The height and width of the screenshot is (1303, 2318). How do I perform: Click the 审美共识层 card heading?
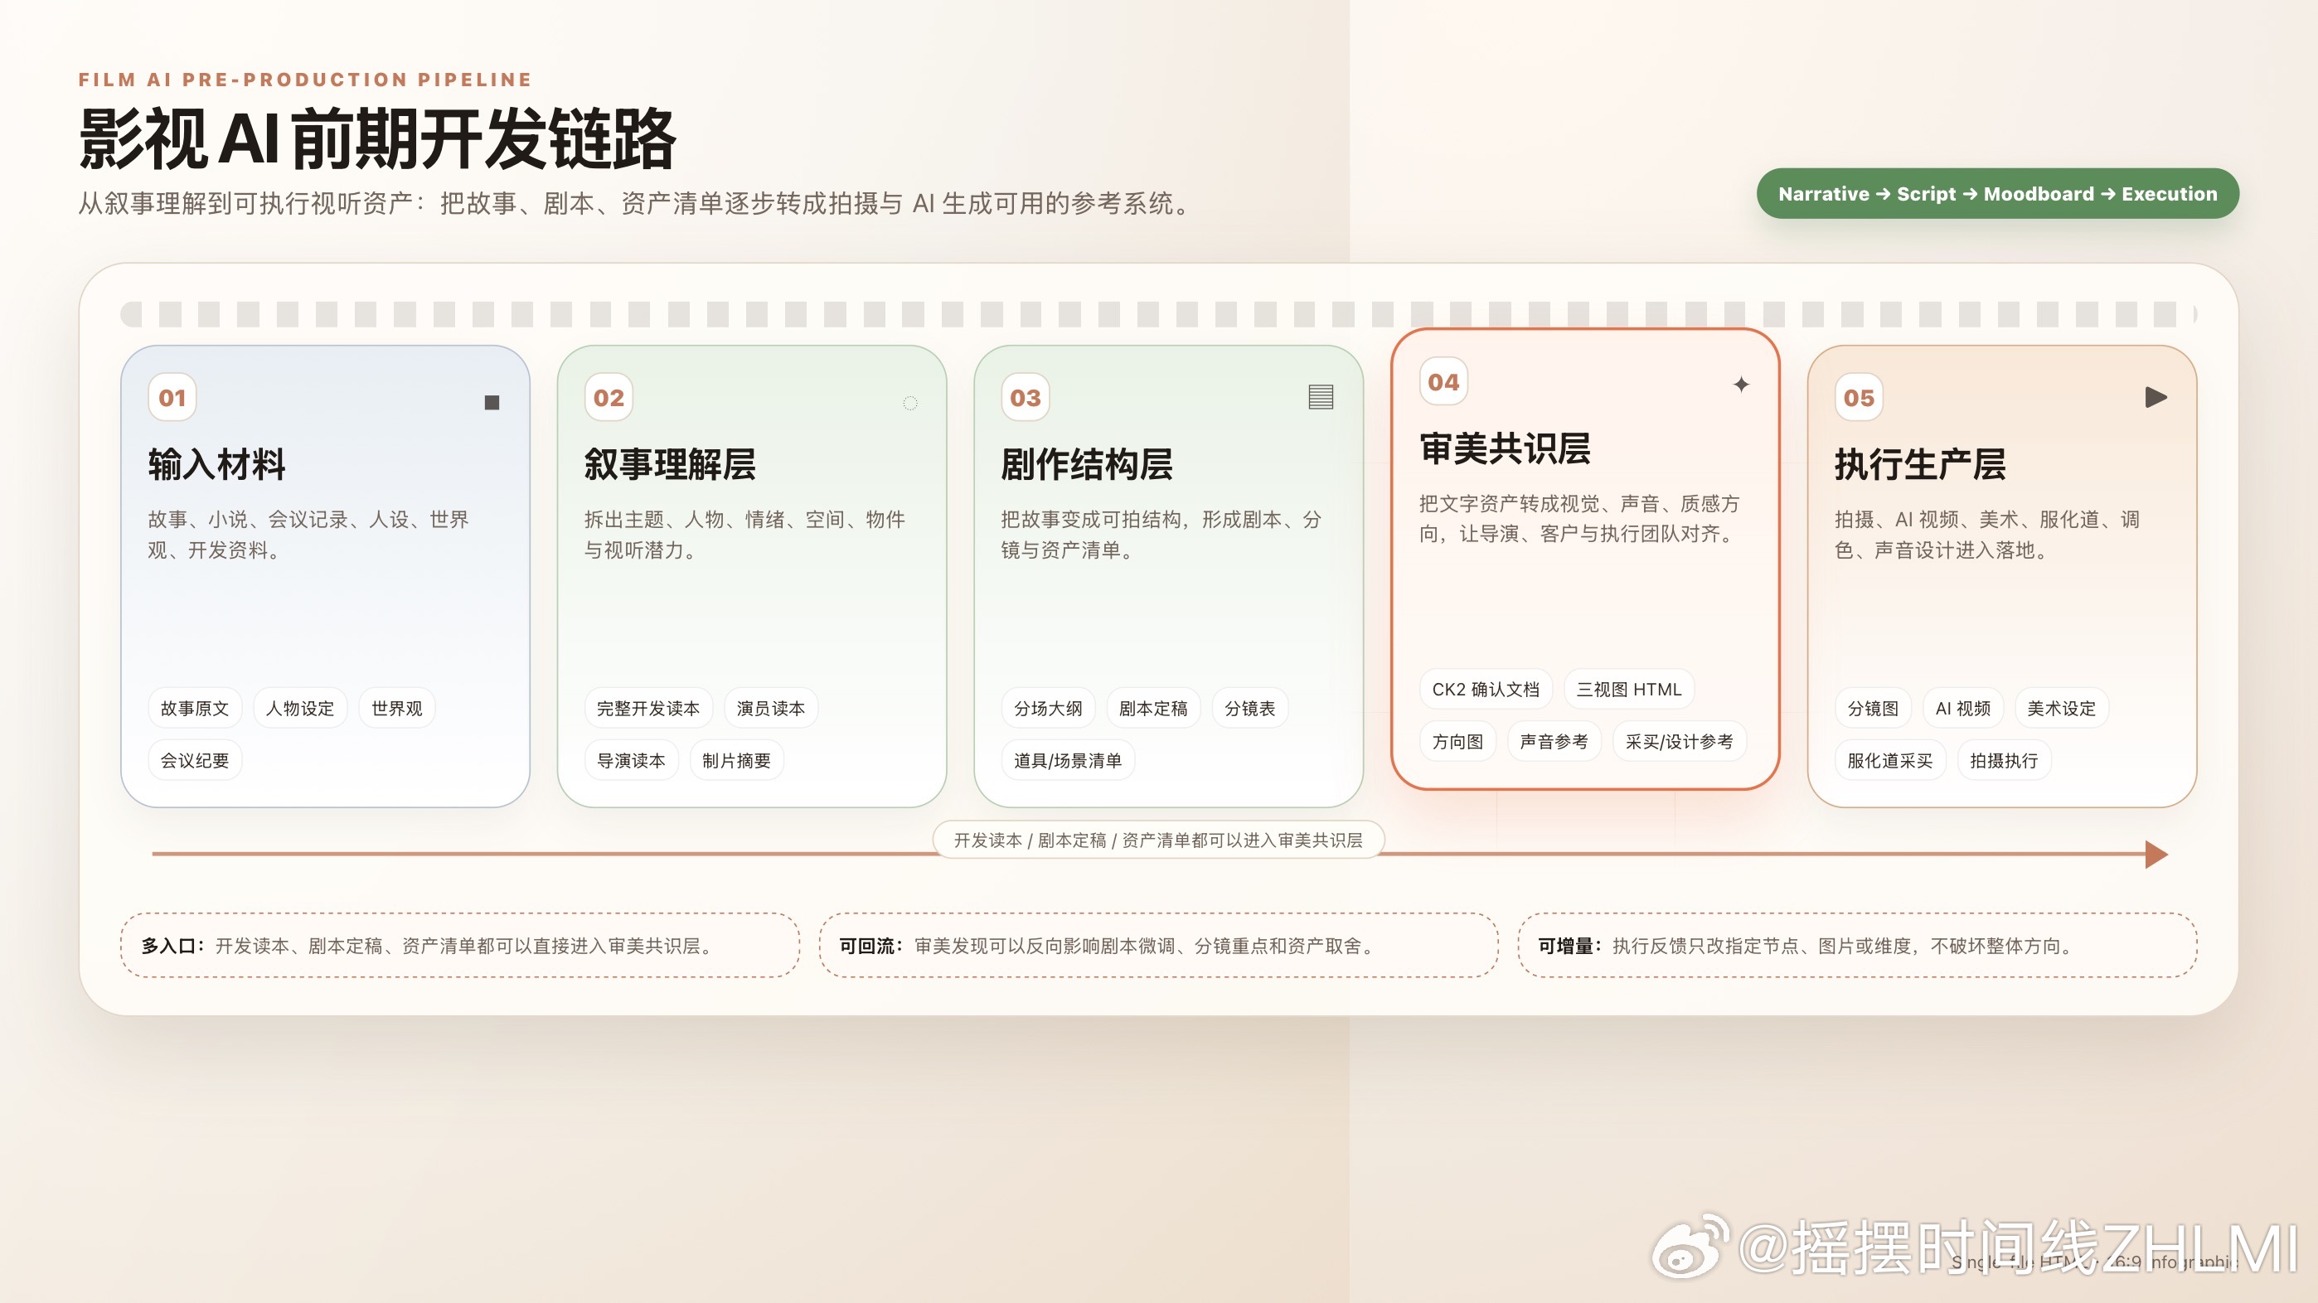[x=1506, y=449]
